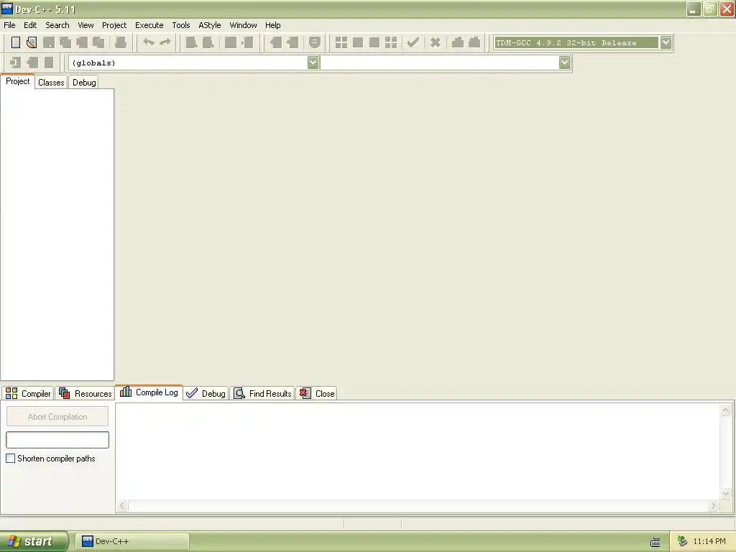Expand the (globals) scope dropdown arrow
736x552 pixels.
[313, 63]
